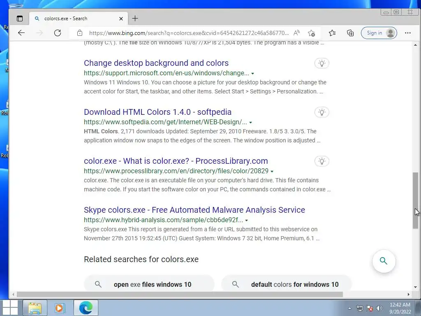Open volume speaker tray icon
Screen dimensions: 421x316
pos(379,308)
